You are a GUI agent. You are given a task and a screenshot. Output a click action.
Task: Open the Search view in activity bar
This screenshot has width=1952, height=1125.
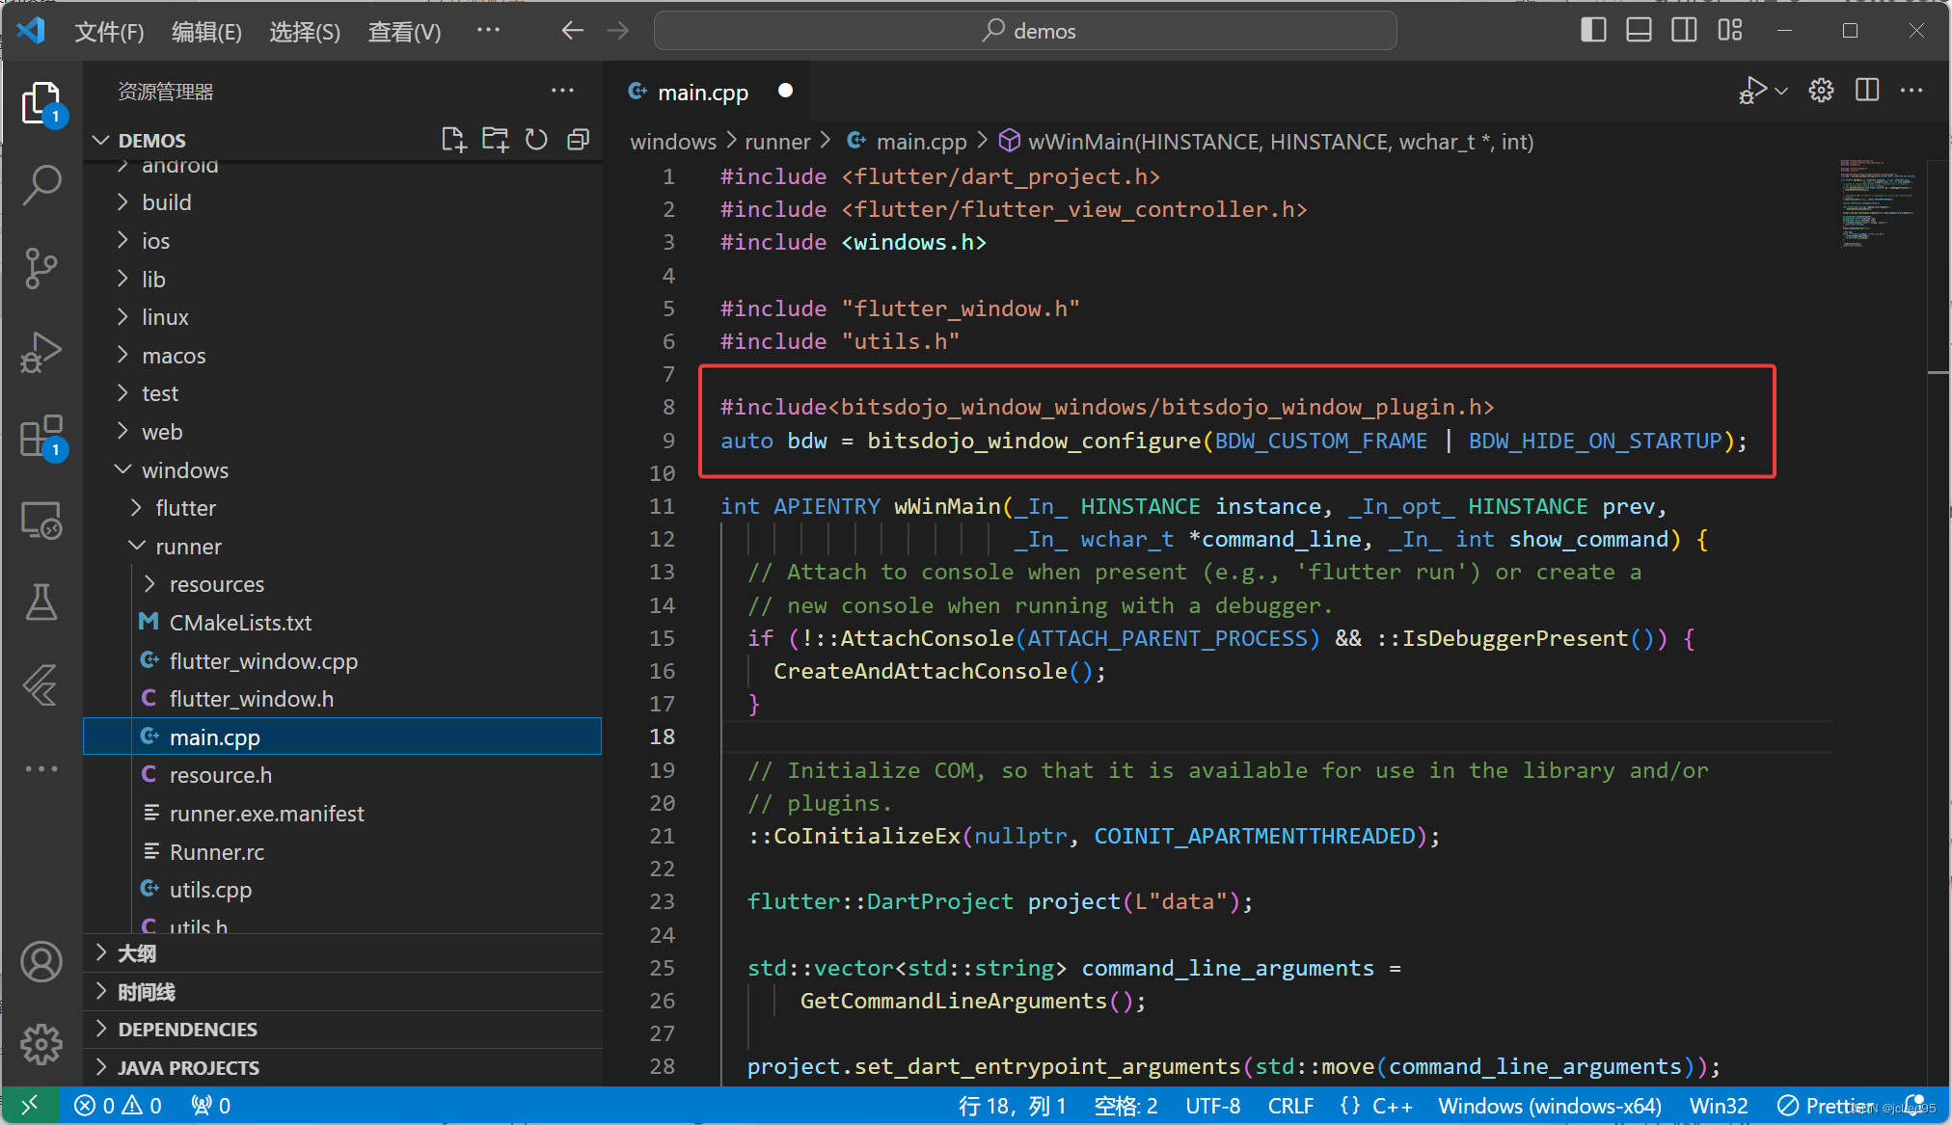point(41,183)
